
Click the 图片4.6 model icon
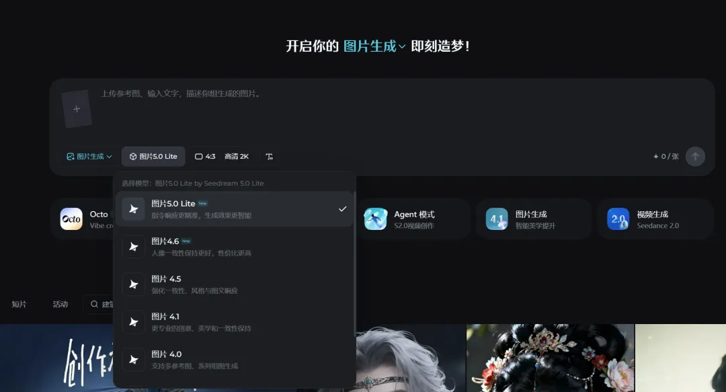click(x=133, y=247)
